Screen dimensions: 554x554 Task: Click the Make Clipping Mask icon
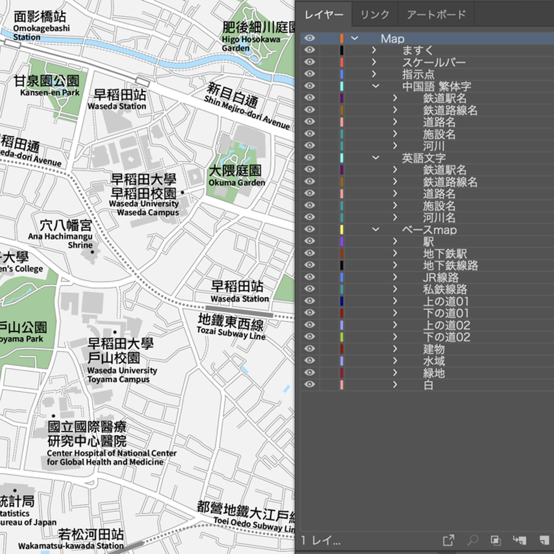[x=496, y=540]
